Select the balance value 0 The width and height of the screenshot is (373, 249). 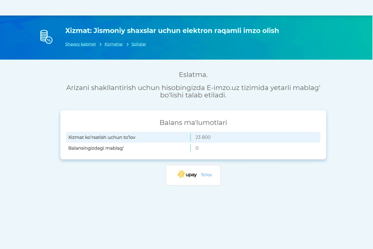pyautogui.click(x=197, y=148)
